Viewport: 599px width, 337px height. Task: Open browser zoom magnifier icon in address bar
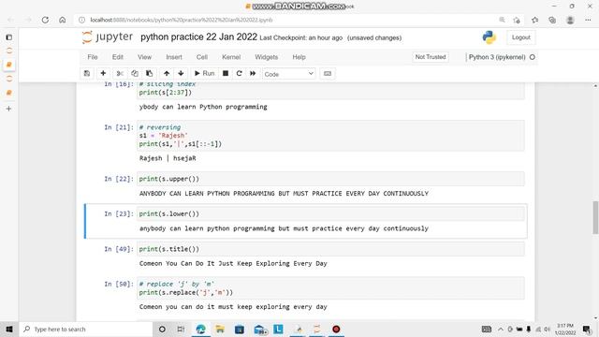click(x=502, y=20)
